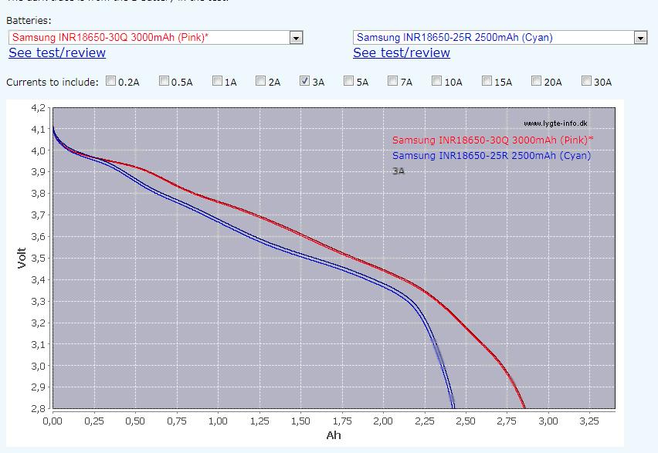Click the 3A label in chart legend
The height and width of the screenshot is (453, 658).
tap(399, 171)
